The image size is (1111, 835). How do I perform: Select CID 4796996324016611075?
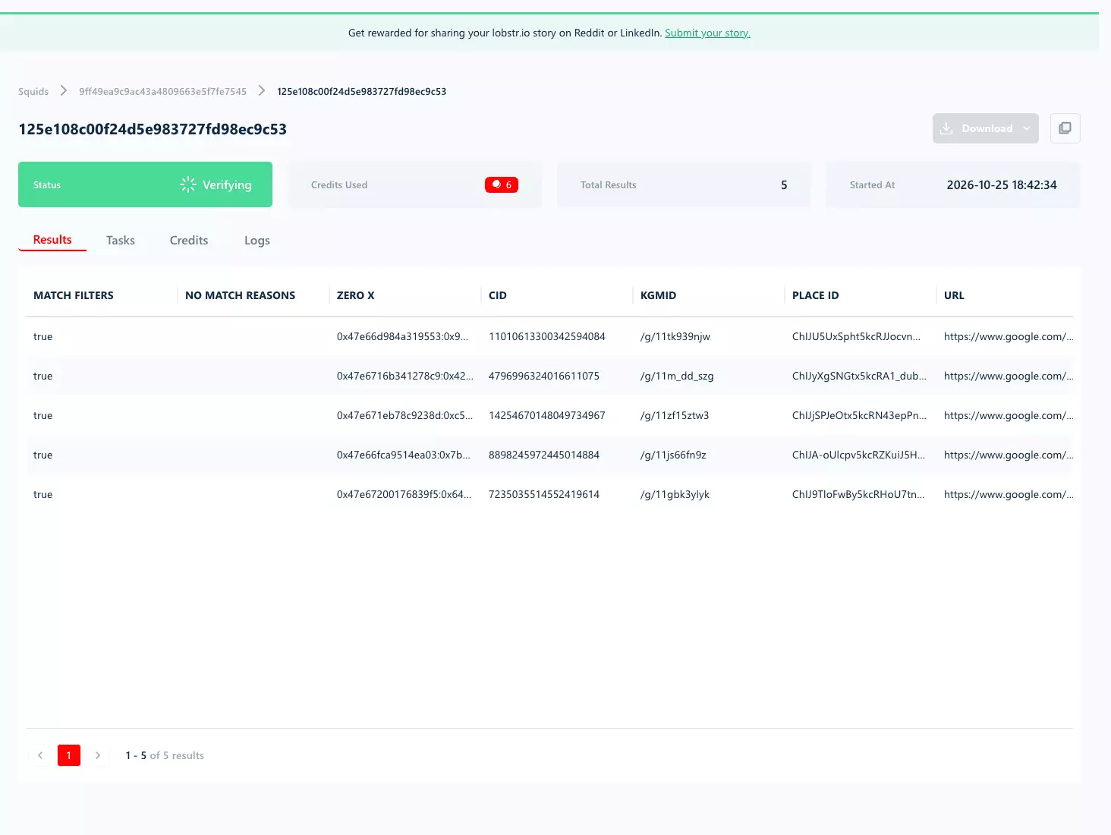544,376
